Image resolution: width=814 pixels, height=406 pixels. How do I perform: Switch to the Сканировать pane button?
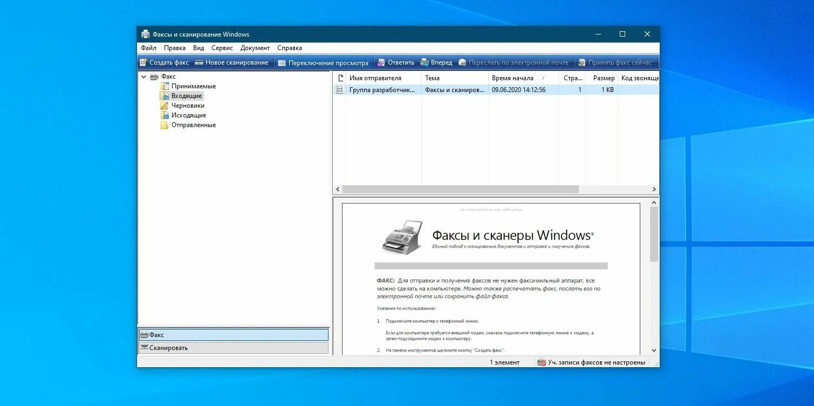point(234,348)
